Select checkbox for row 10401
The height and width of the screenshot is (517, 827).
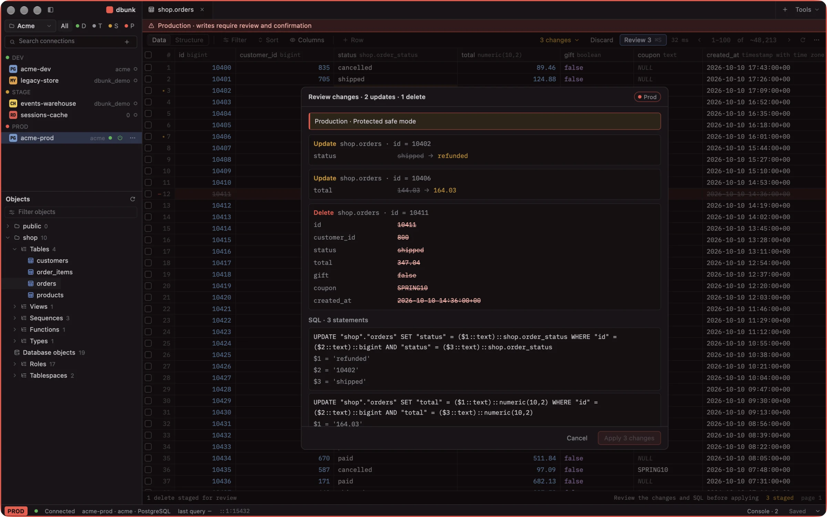[x=148, y=79]
